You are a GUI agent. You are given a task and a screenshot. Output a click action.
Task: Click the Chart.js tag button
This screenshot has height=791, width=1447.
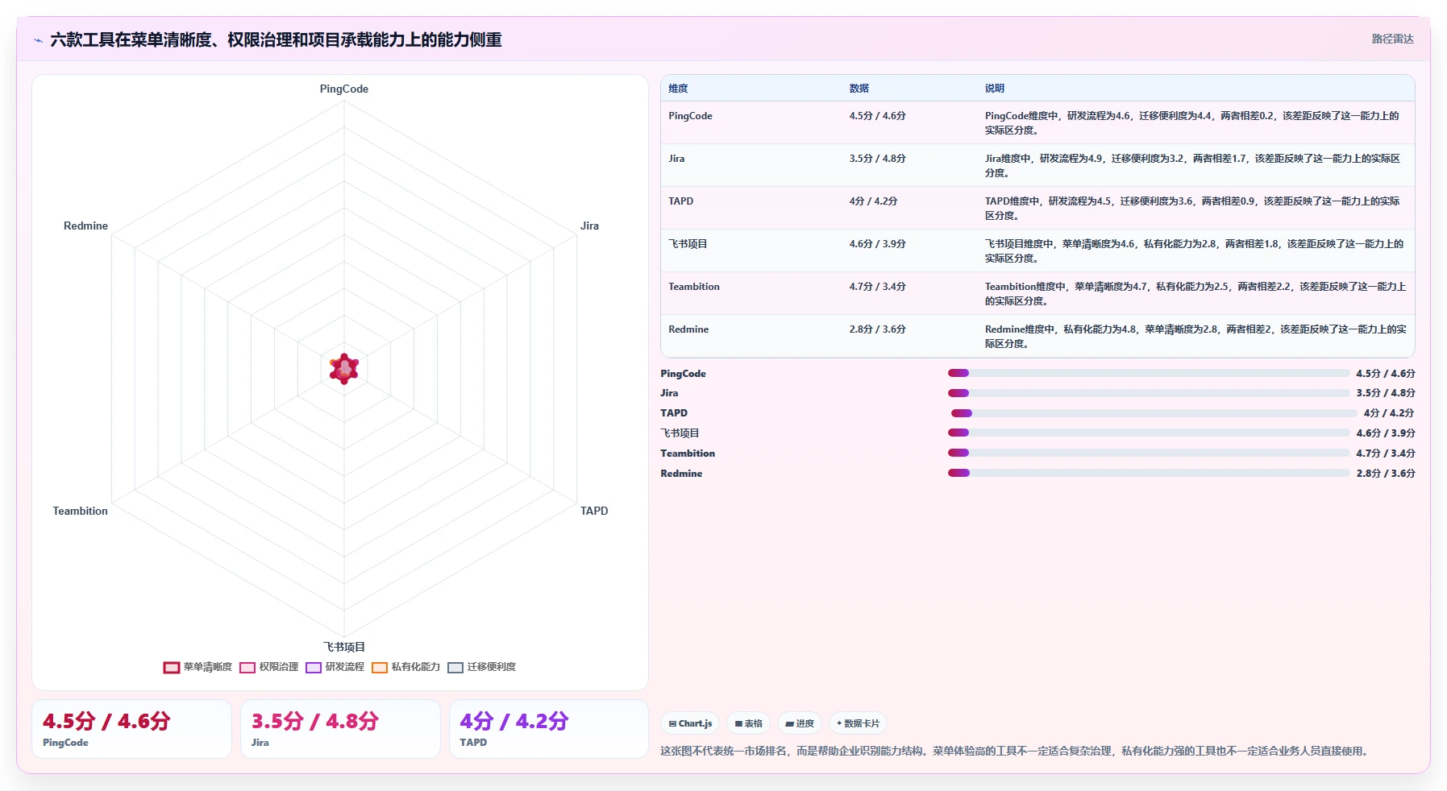pos(690,723)
